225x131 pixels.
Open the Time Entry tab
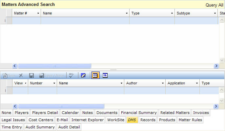[x=12, y=127]
